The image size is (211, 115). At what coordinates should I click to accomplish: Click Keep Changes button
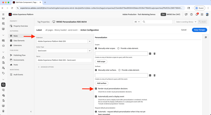pos(199,30)
